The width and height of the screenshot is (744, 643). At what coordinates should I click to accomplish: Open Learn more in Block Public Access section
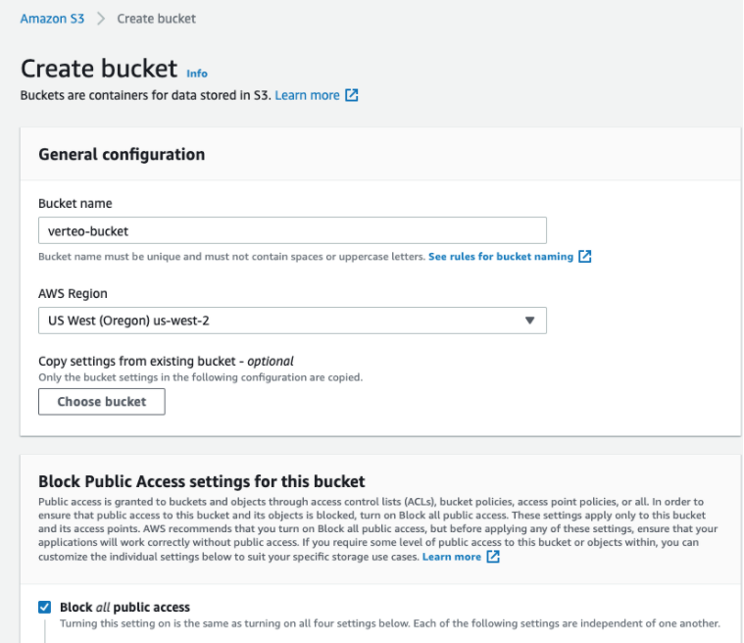(x=451, y=557)
